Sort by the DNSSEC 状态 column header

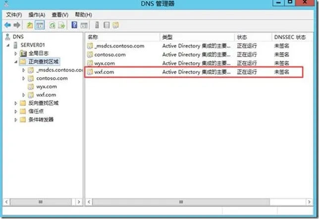click(x=292, y=37)
